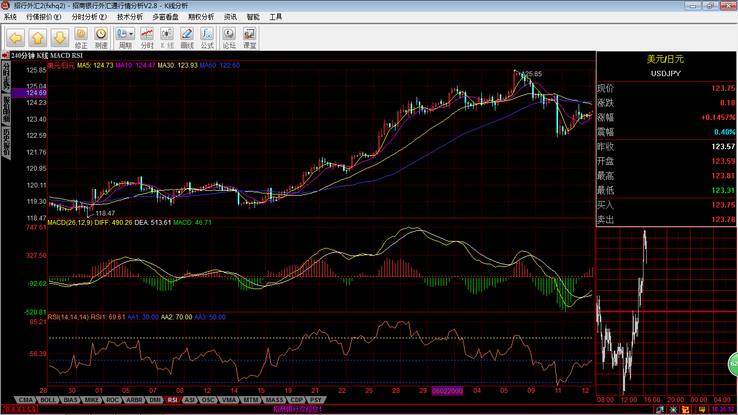Click the left arrow back button
Screen dimensions: 738x415
pos(16,37)
